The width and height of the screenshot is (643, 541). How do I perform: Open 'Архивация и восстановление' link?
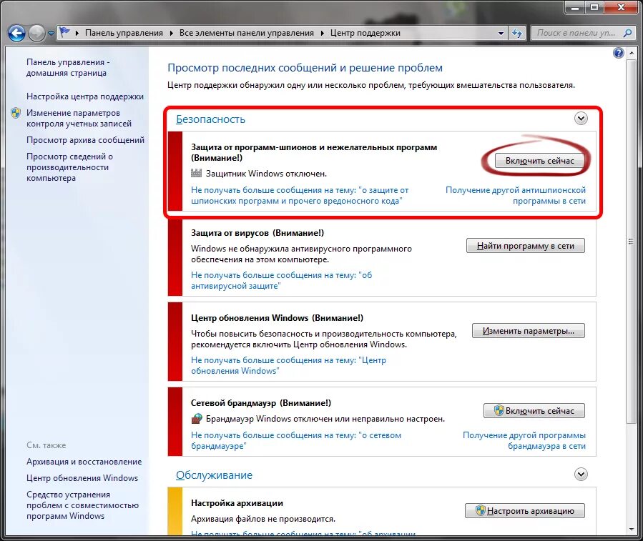point(84,462)
